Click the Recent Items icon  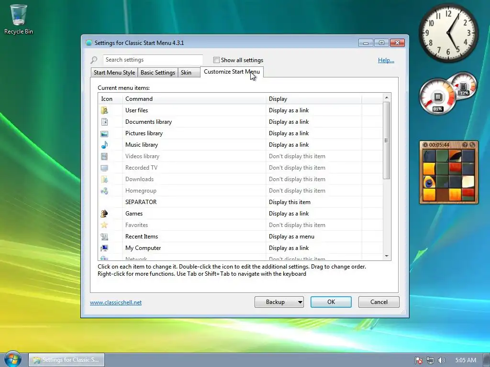tap(104, 237)
